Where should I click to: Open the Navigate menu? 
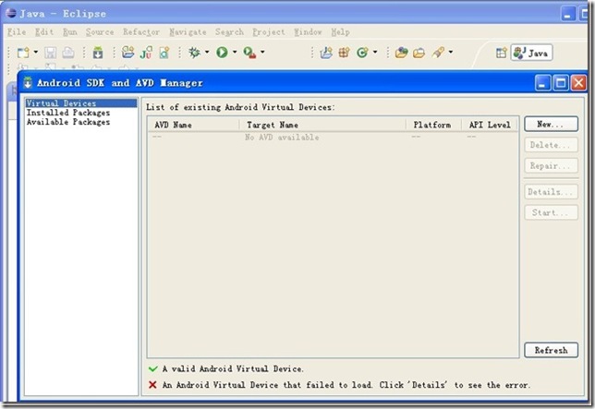[x=188, y=32]
